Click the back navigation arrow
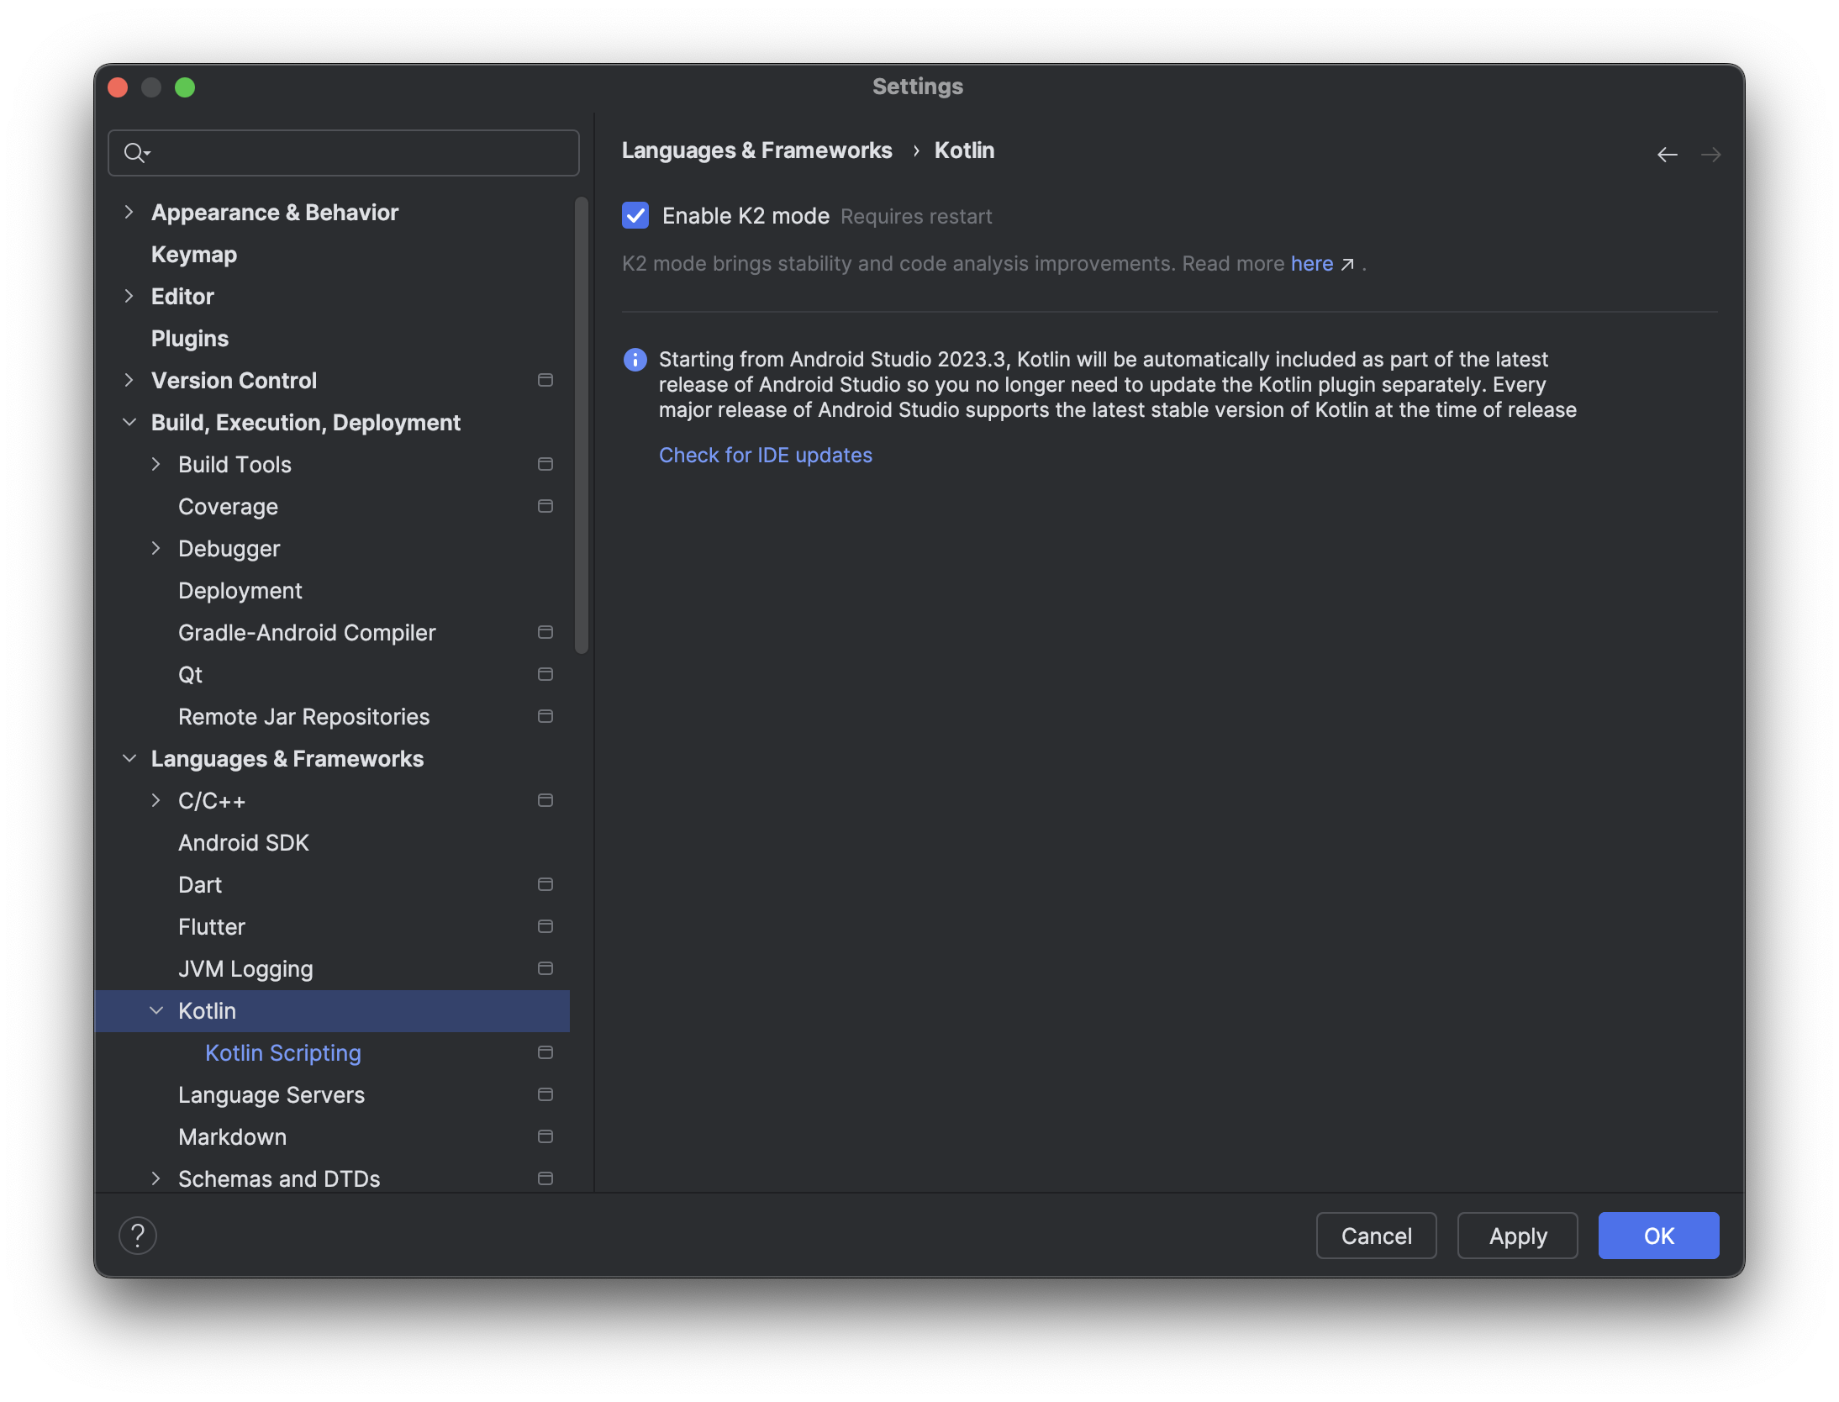The width and height of the screenshot is (1839, 1402). pyautogui.click(x=1667, y=155)
